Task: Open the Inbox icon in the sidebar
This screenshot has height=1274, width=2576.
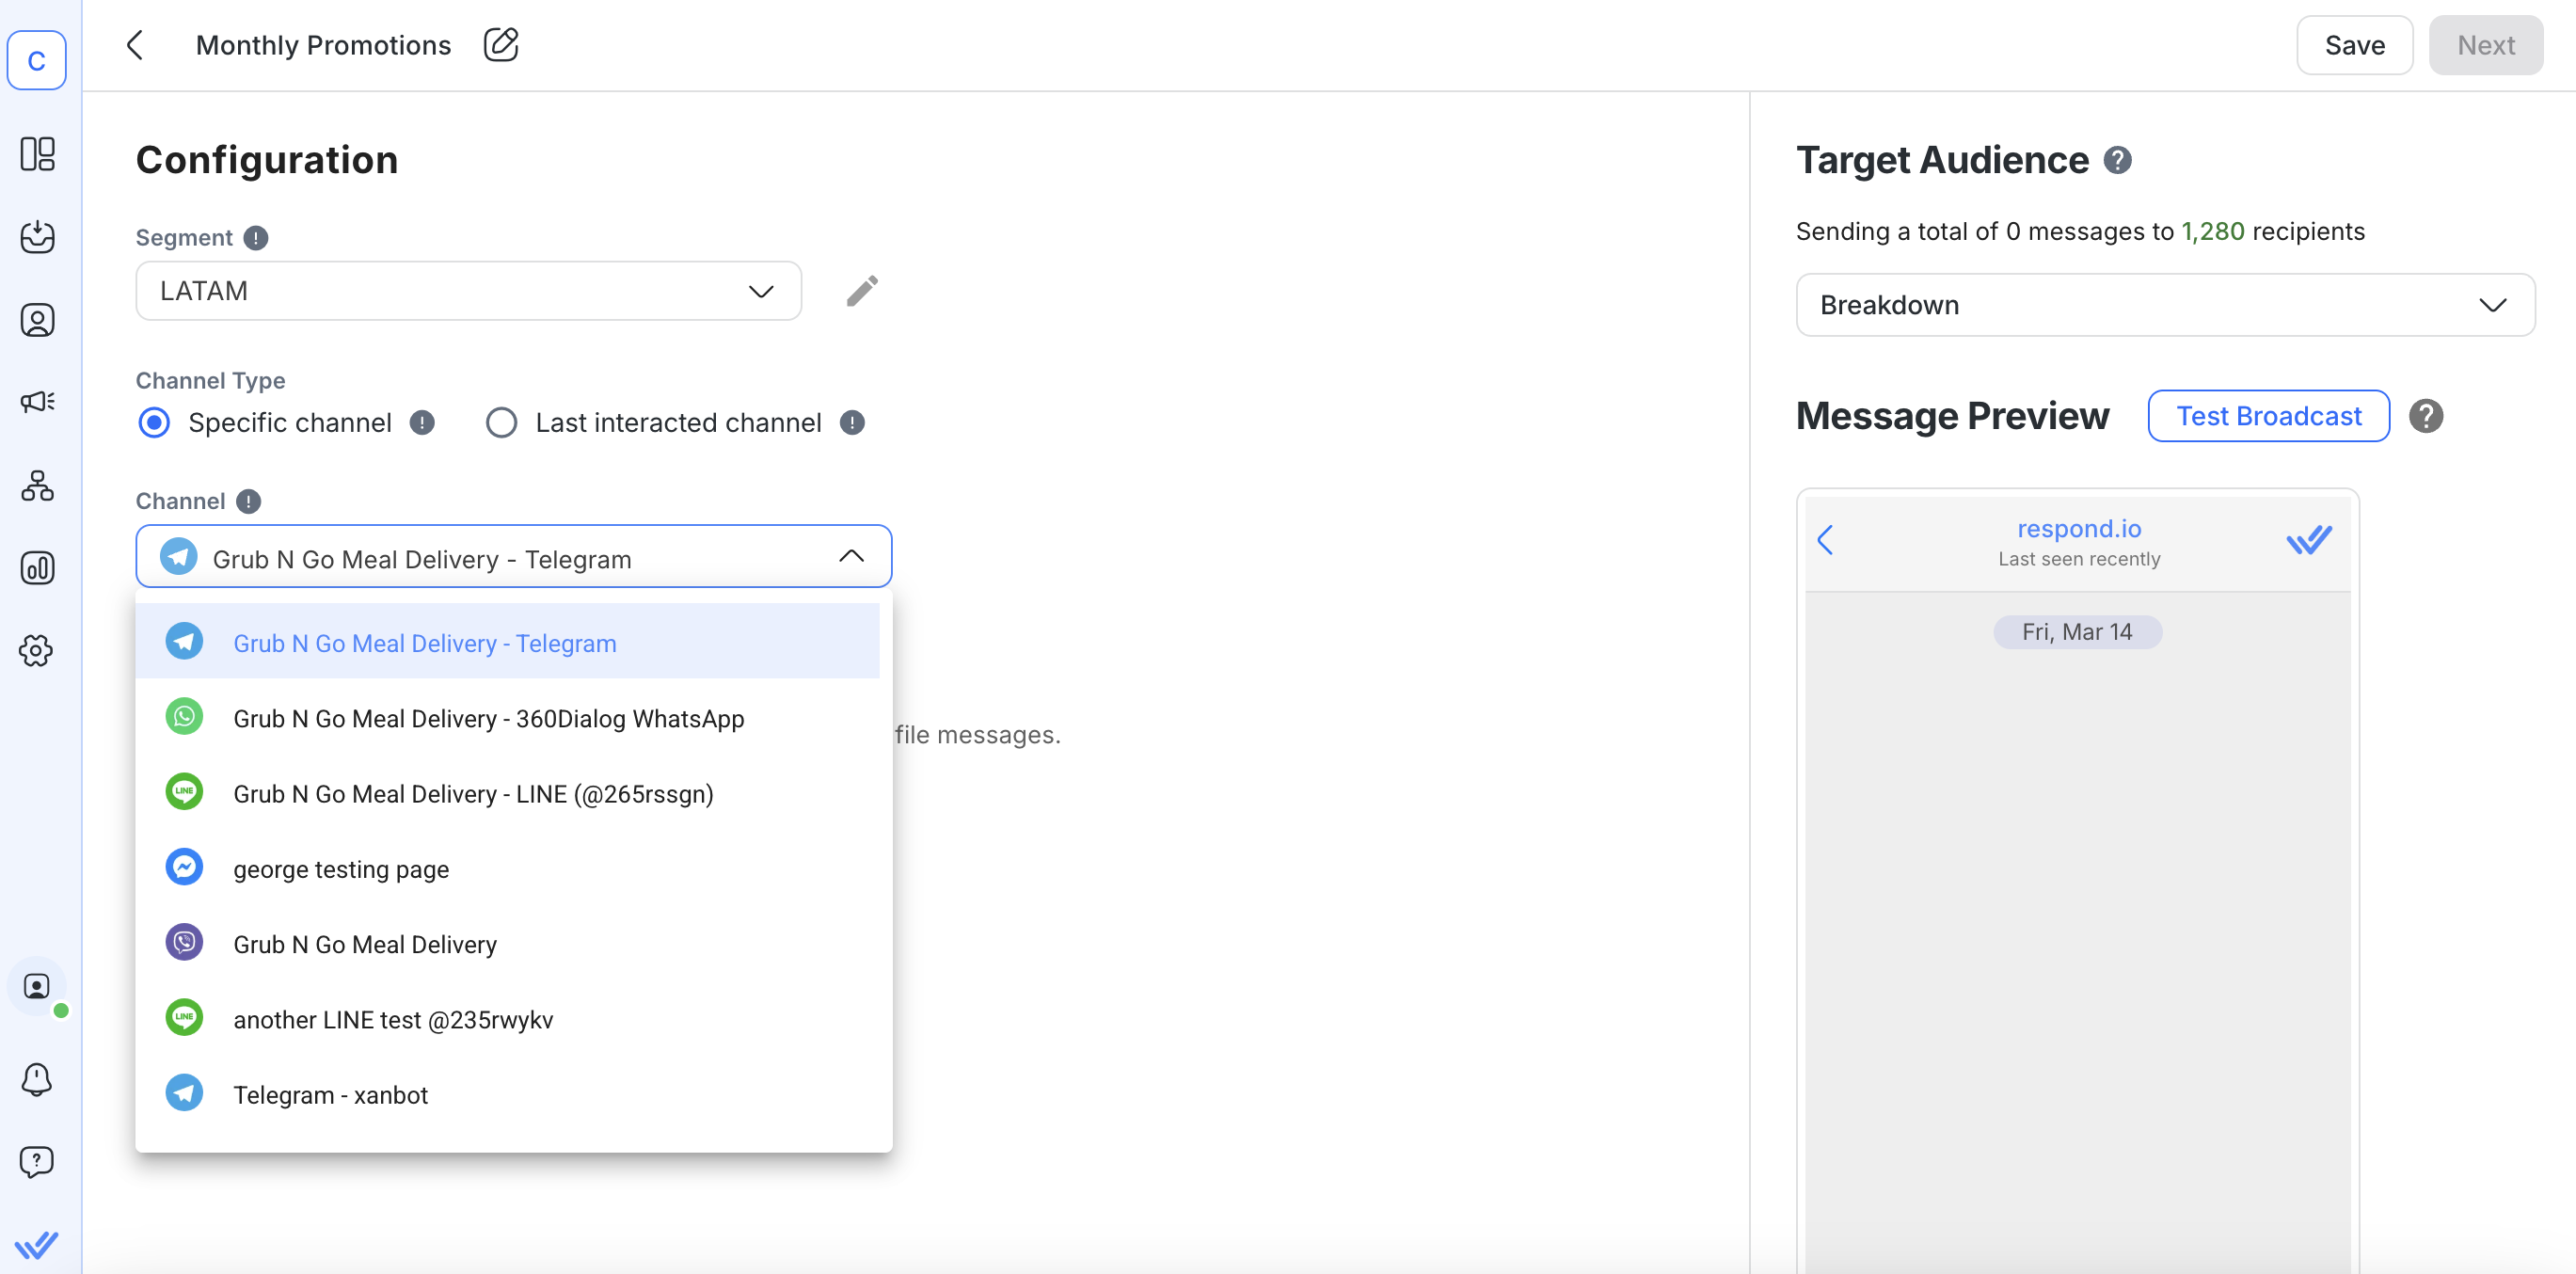Action: click(37, 237)
